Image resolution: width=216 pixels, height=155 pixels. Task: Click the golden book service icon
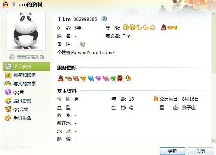pyautogui.click(x=128, y=78)
